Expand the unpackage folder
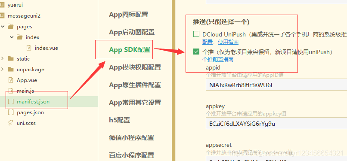347x161 pixels. click(x=3, y=69)
